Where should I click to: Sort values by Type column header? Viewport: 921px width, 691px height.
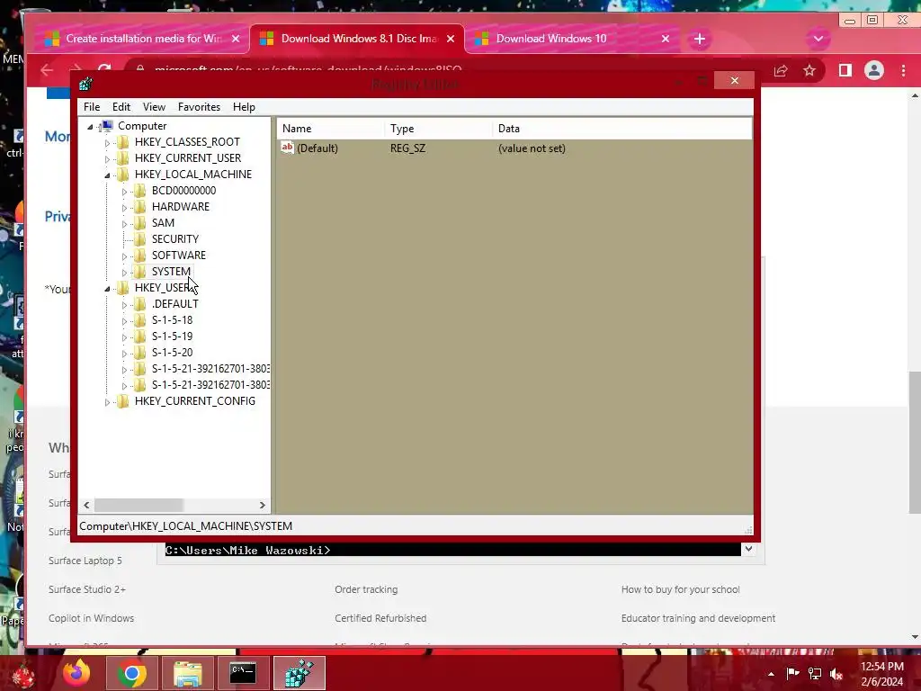point(439,129)
